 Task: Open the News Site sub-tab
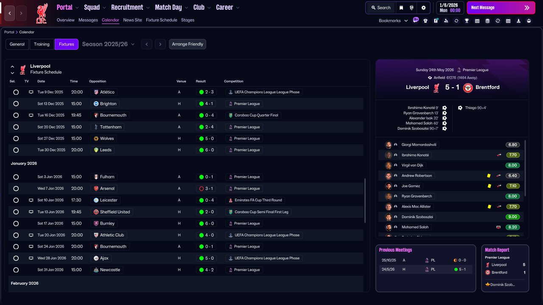[x=132, y=20]
